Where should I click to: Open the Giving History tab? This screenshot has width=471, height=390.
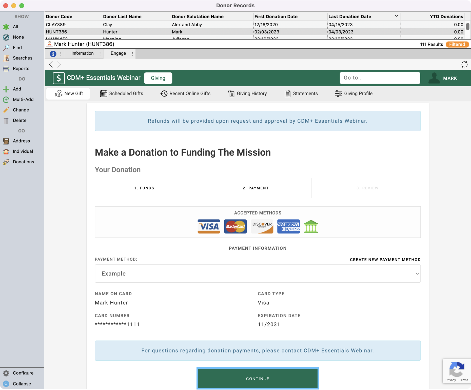247,93
